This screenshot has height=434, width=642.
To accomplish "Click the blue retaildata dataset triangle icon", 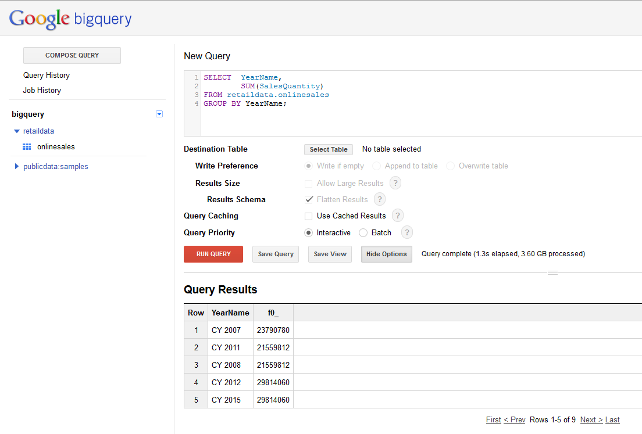I will pos(16,131).
